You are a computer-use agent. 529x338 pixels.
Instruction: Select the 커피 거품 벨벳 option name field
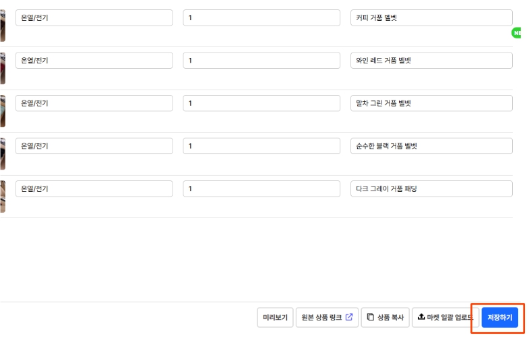click(x=431, y=18)
